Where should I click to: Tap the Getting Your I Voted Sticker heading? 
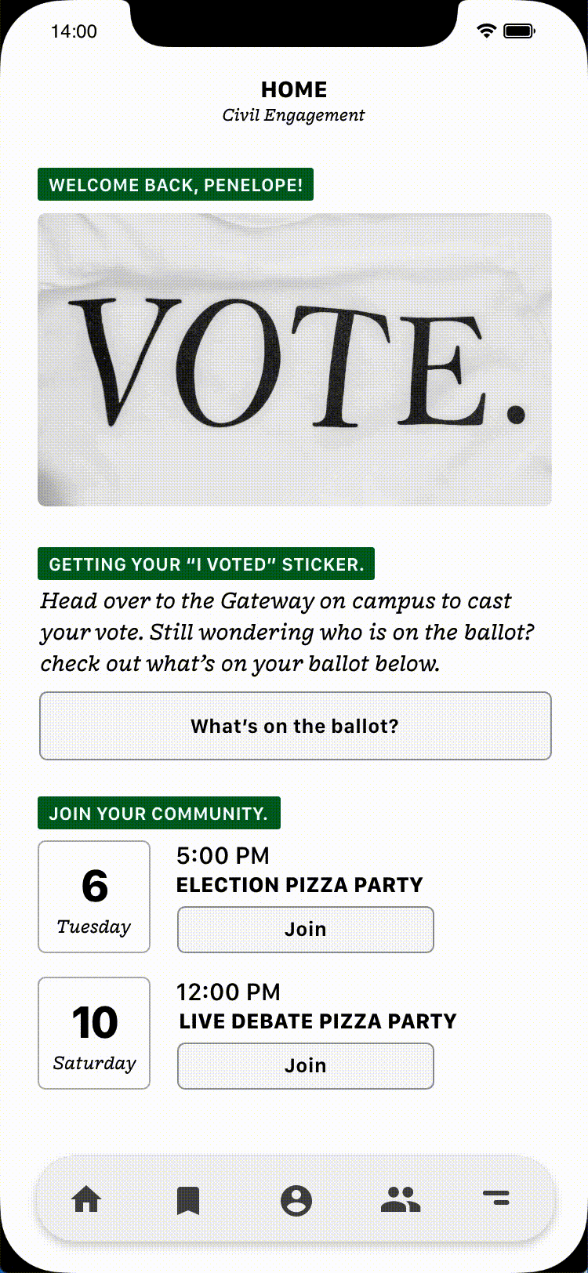click(206, 564)
